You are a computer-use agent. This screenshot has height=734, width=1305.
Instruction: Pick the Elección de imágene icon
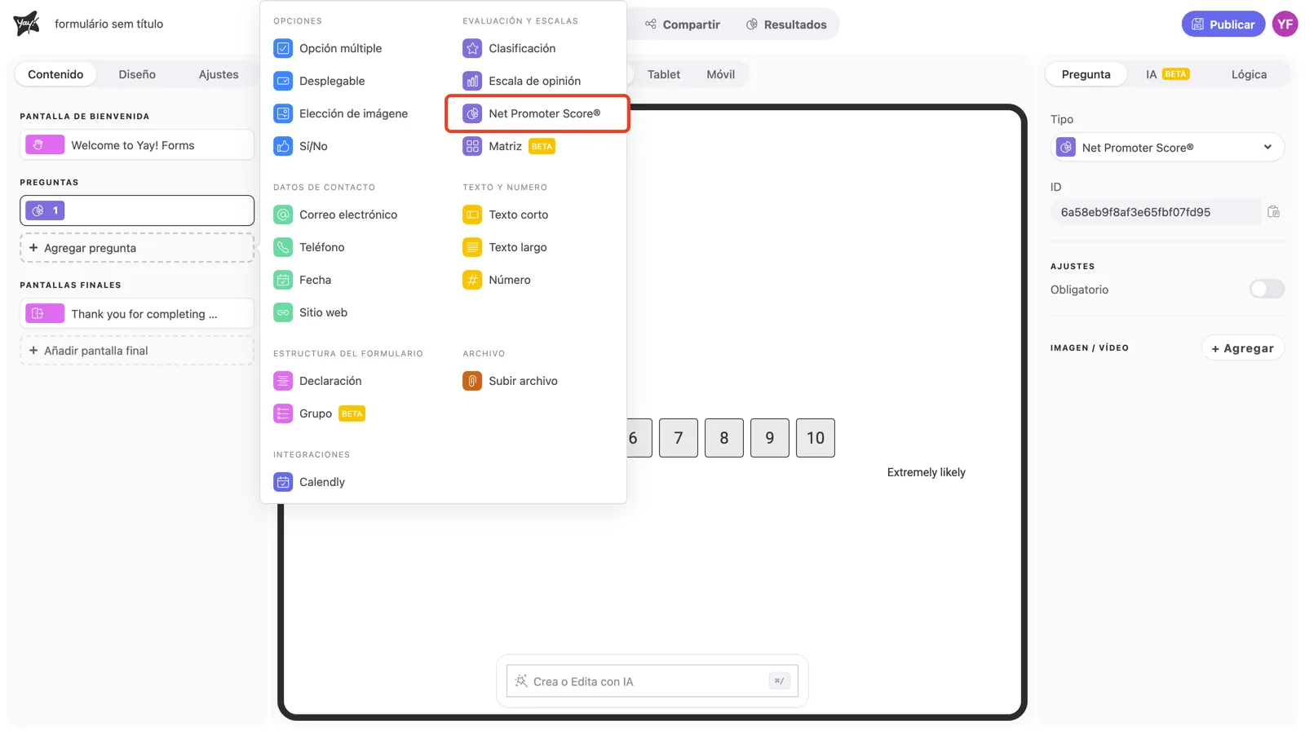[283, 113]
